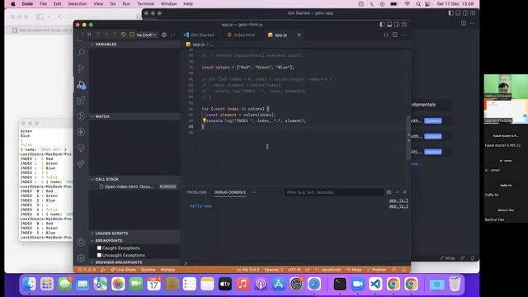This screenshot has width=528, height=297.
Task: Open the debug configuration dropdown
Action: click(147, 35)
